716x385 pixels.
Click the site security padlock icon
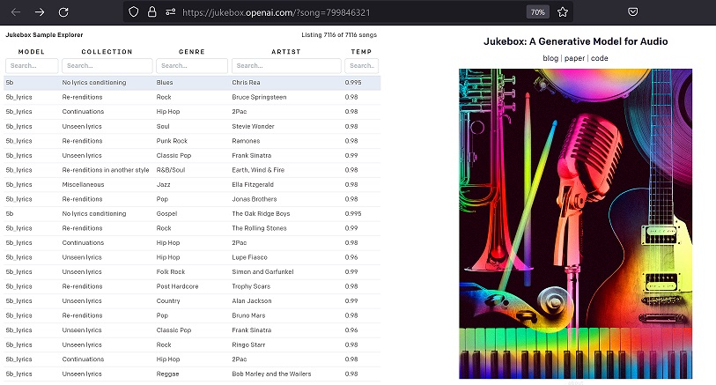tap(151, 12)
